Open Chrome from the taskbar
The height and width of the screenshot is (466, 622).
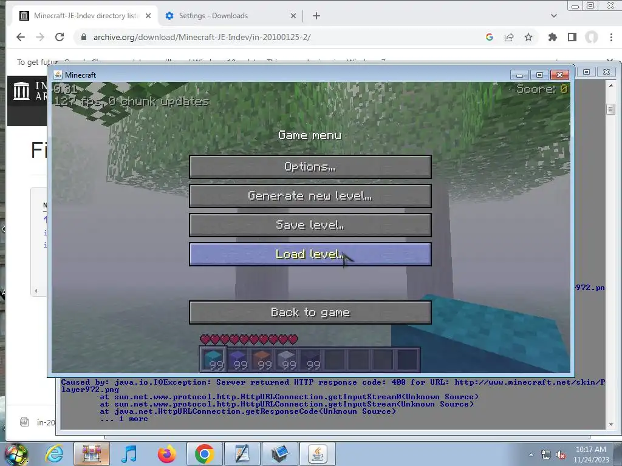click(x=204, y=454)
